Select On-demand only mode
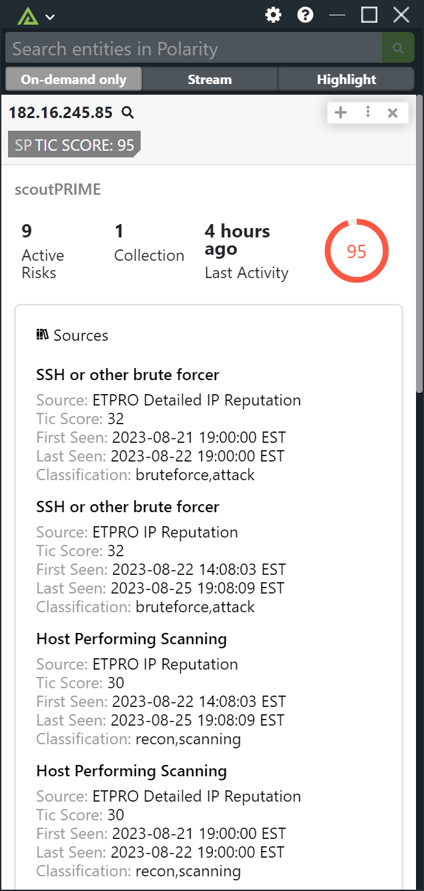The width and height of the screenshot is (424, 891). point(73,79)
